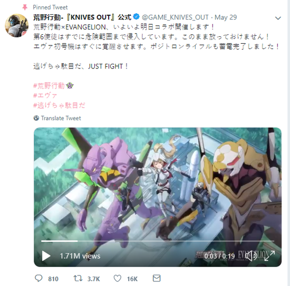
Task: Send via direct message envelope icon
Action: (157, 278)
